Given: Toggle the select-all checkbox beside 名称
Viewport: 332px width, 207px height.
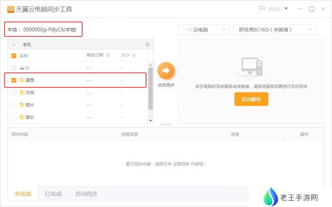Looking at the screenshot, I should (x=14, y=56).
